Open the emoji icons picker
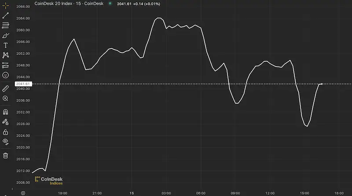This screenshot has height=196, width=352. [x=5, y=75]
